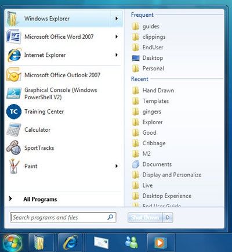The image size is (232, 252).
Task: Click the Desktop monitor icon in Frequent
Action: [136, 58]
